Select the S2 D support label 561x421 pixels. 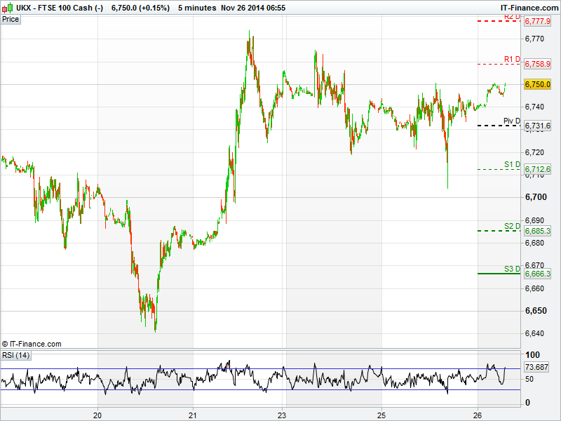click(512, 226)
